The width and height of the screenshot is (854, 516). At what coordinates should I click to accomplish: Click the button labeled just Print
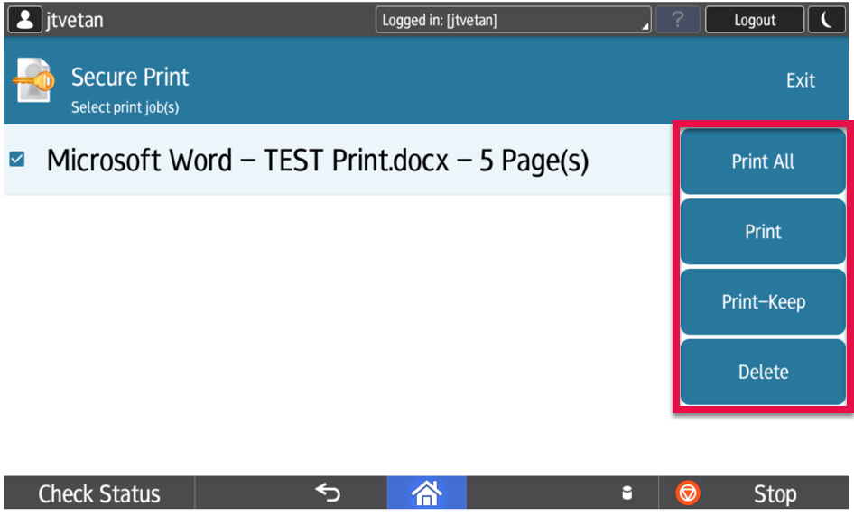[763, 232]
